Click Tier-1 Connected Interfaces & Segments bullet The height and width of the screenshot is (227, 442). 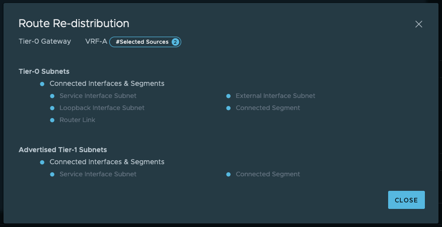42,162
